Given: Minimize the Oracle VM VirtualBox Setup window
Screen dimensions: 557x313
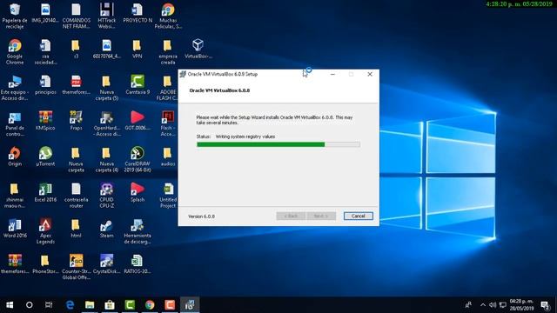Looking at the screenshot, I should pyautogui.click(x=332, y=74).
